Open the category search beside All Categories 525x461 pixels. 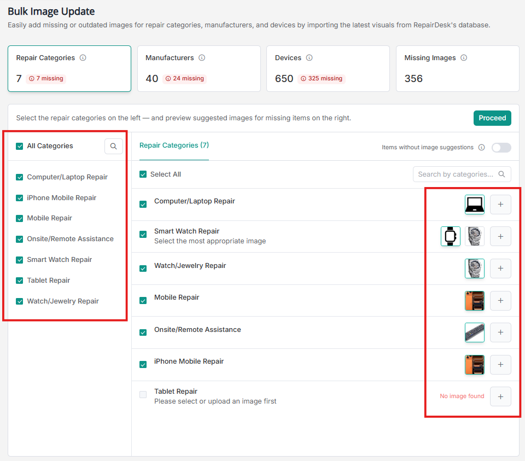(x=114, y=146)
